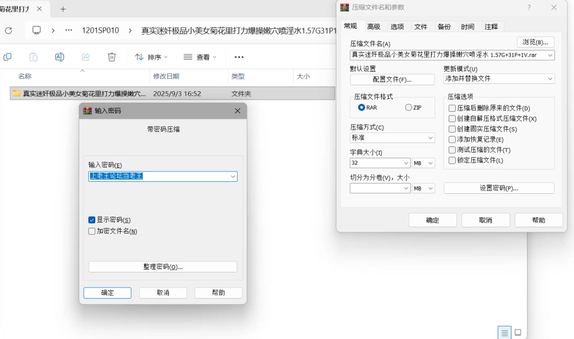Switch to the 常规 tab
The image size is (574, 339).
[x=350, y=26]
